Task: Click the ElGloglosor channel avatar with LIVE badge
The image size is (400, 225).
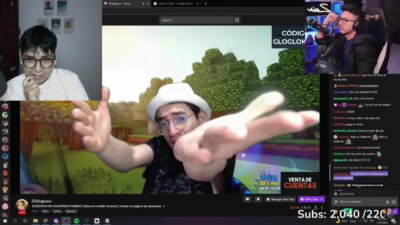Action: click(22, 206)
